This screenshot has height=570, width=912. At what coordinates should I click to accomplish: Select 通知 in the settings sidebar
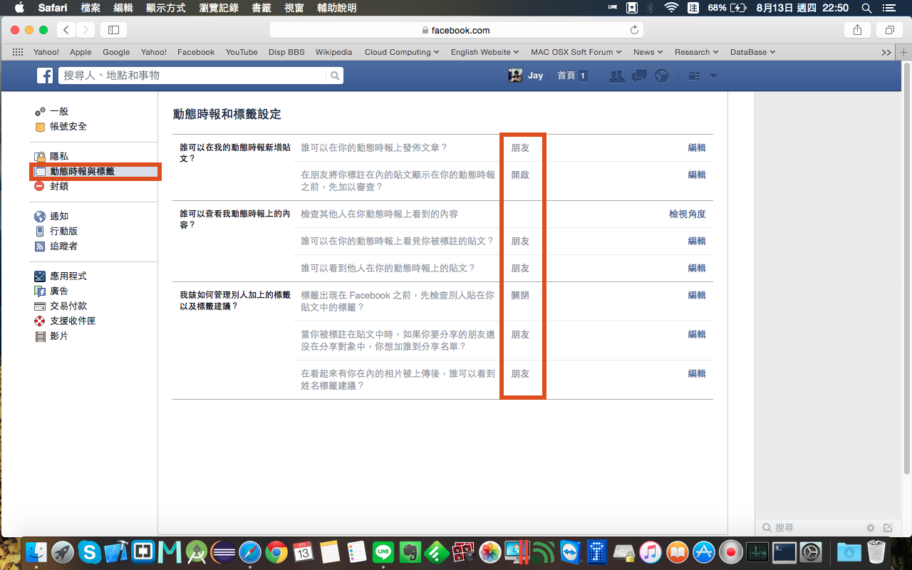[x=59, y=216]
